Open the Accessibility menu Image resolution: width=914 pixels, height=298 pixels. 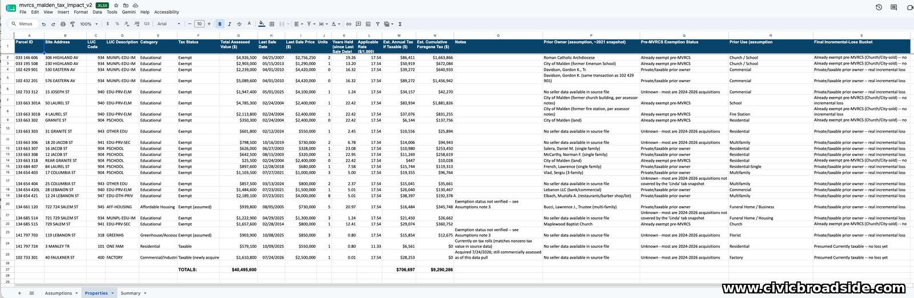(167, 12)
